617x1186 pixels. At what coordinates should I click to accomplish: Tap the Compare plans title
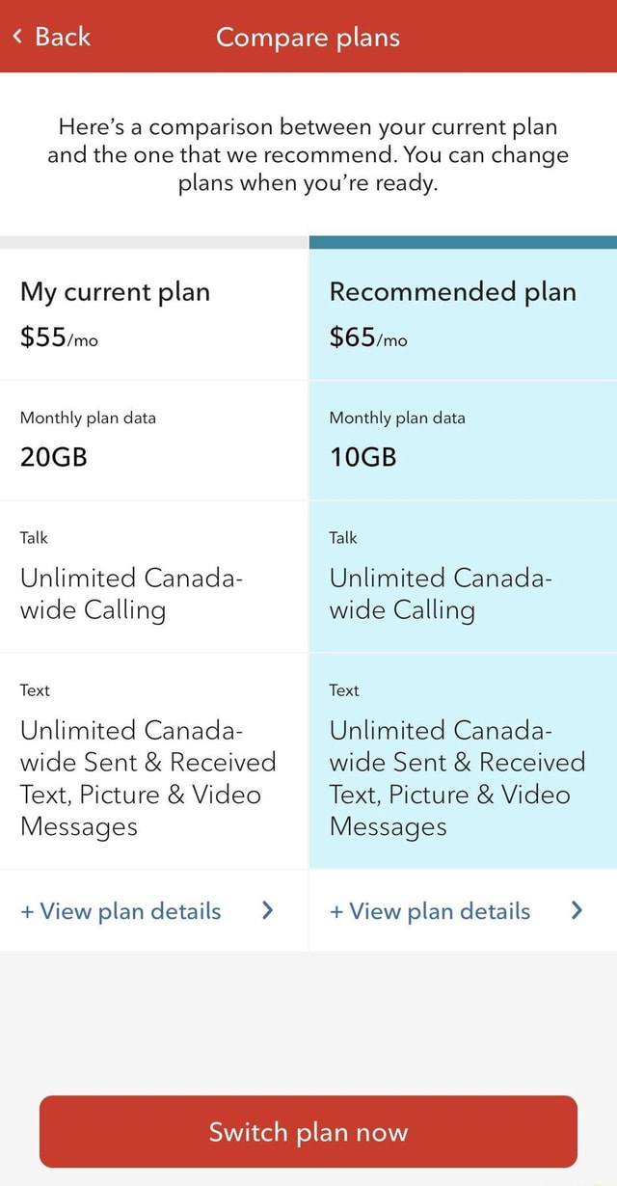point(308,37)
